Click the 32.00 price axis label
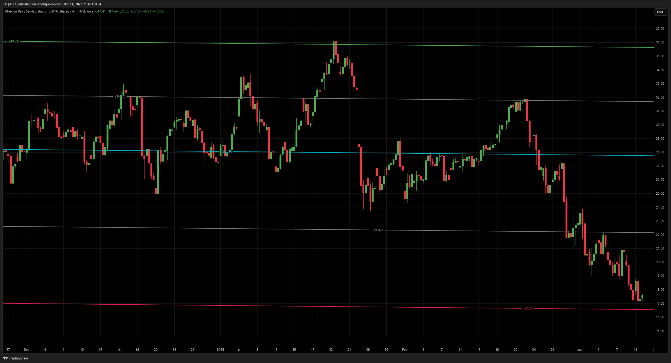 [660, 97]
